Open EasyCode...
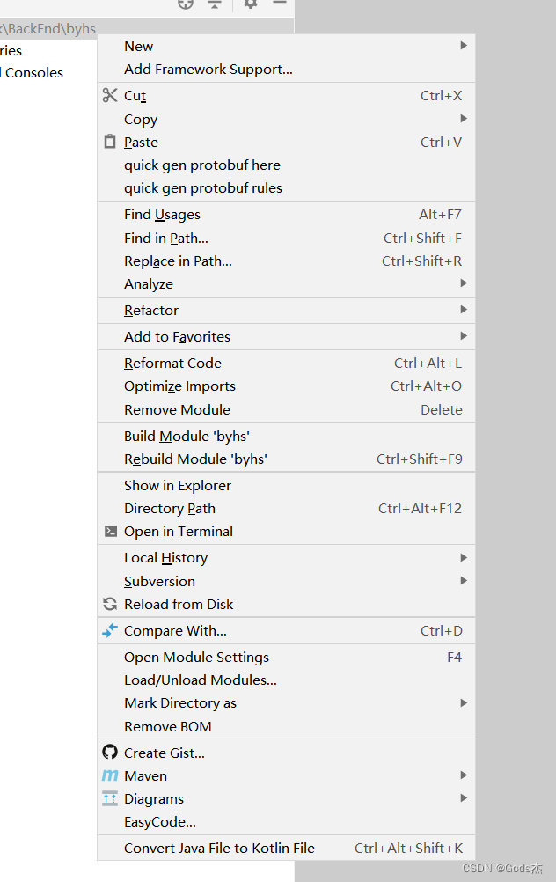556x882 pixels. point(286,822)
